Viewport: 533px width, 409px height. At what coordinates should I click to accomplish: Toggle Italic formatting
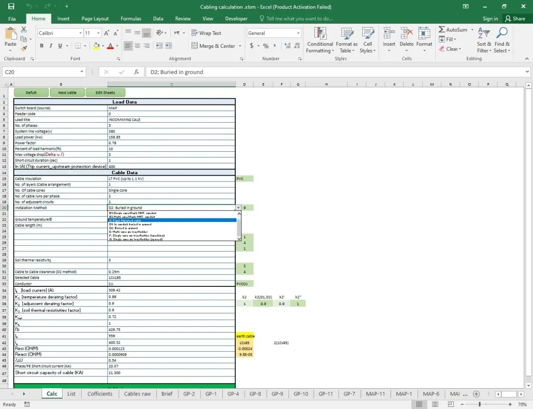point(51,46)
